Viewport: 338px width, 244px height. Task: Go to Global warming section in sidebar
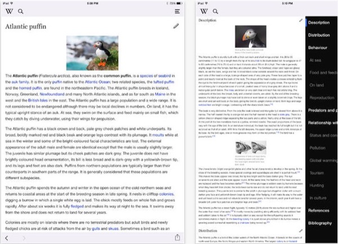point(323,160)
